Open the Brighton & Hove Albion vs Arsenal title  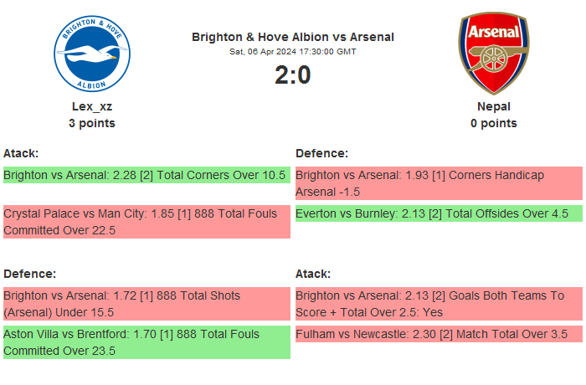click(x=293, y=37)
